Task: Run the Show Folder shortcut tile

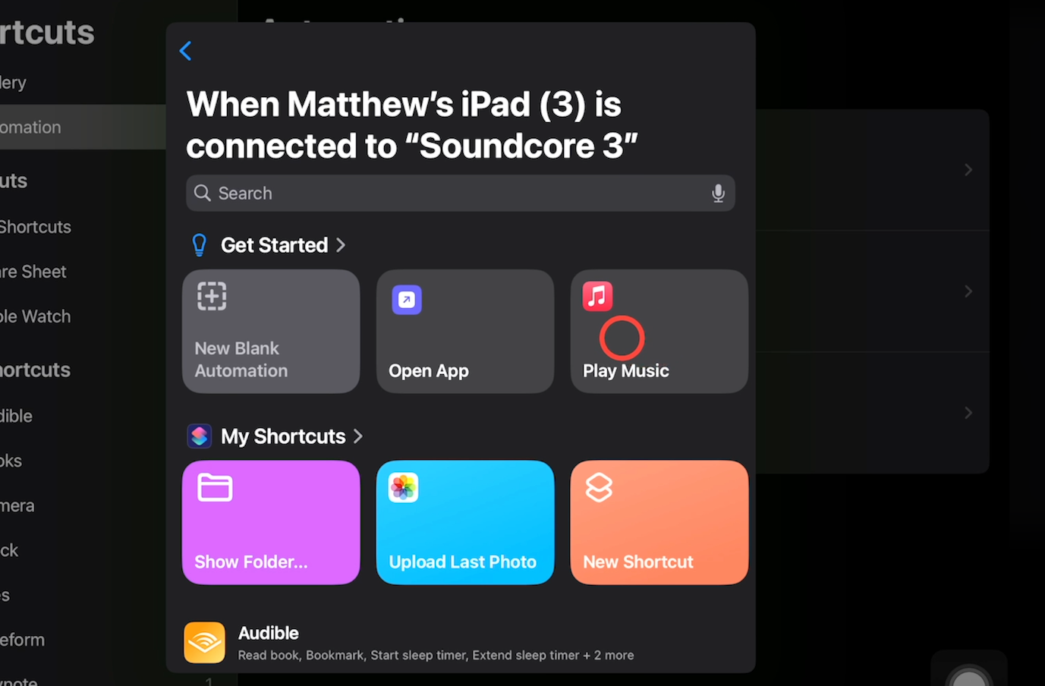Action: (x=271, y=523)
